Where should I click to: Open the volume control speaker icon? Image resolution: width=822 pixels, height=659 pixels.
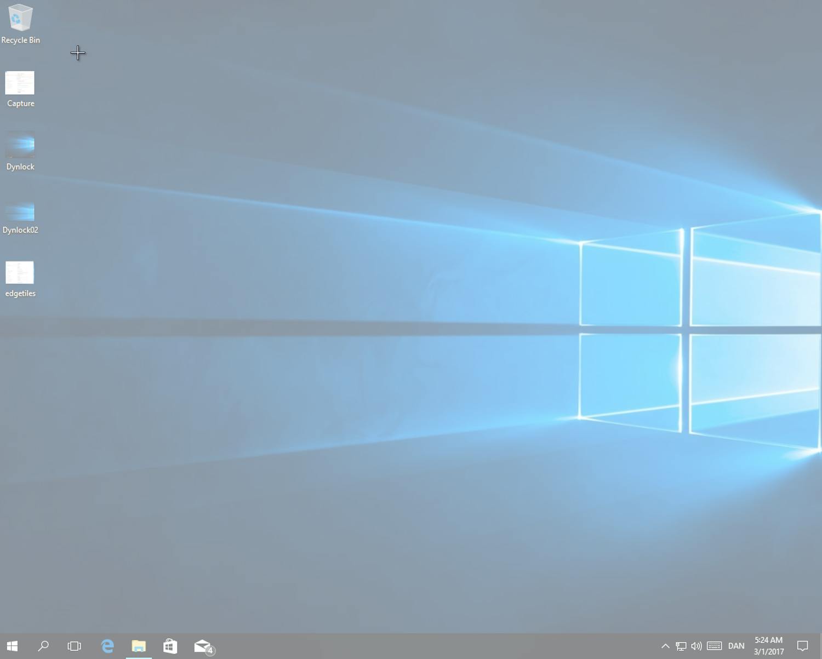point(697,646)
